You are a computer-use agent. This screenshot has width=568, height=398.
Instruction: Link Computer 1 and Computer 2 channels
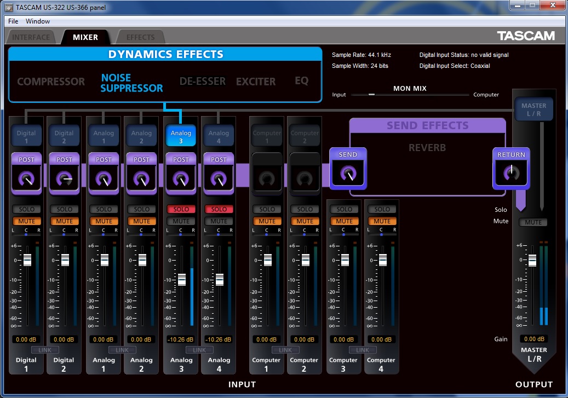(285, 350)
